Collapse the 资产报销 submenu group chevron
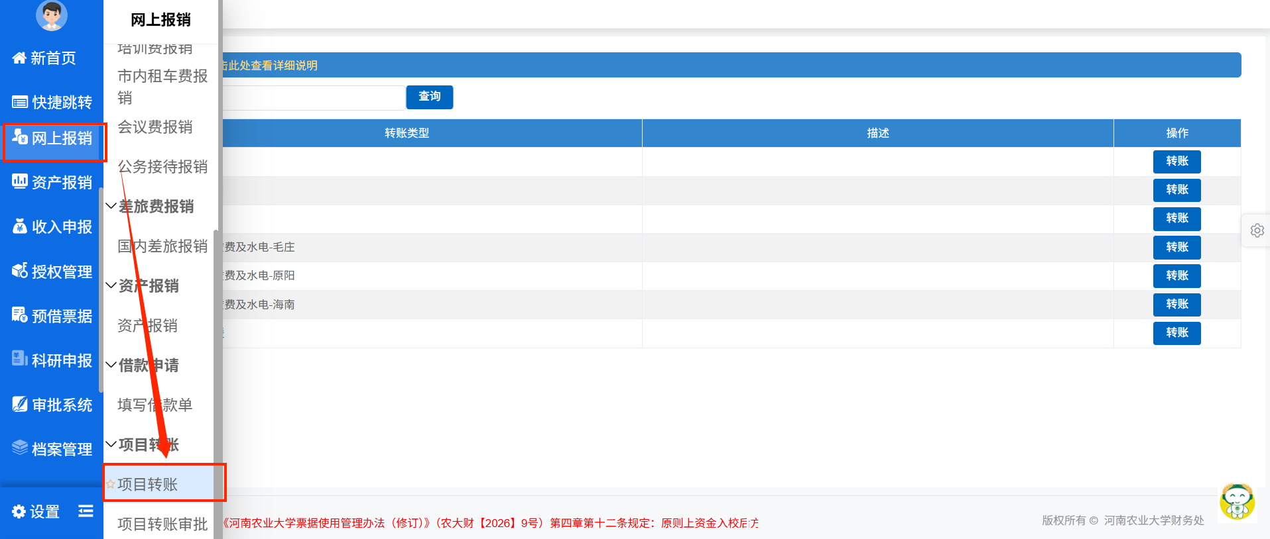1270x539 pixels. click(x=111, y=285)
